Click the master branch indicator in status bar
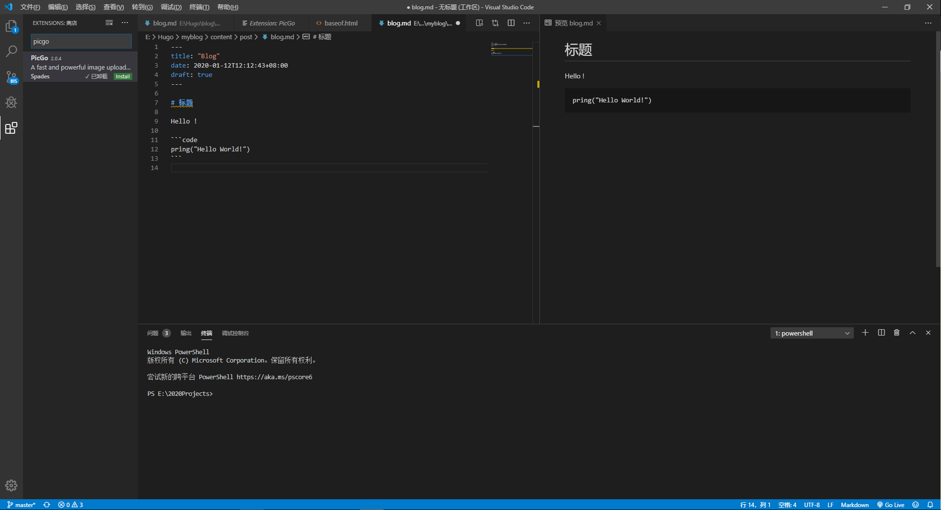The image size is (941, 510). [21, 505]
